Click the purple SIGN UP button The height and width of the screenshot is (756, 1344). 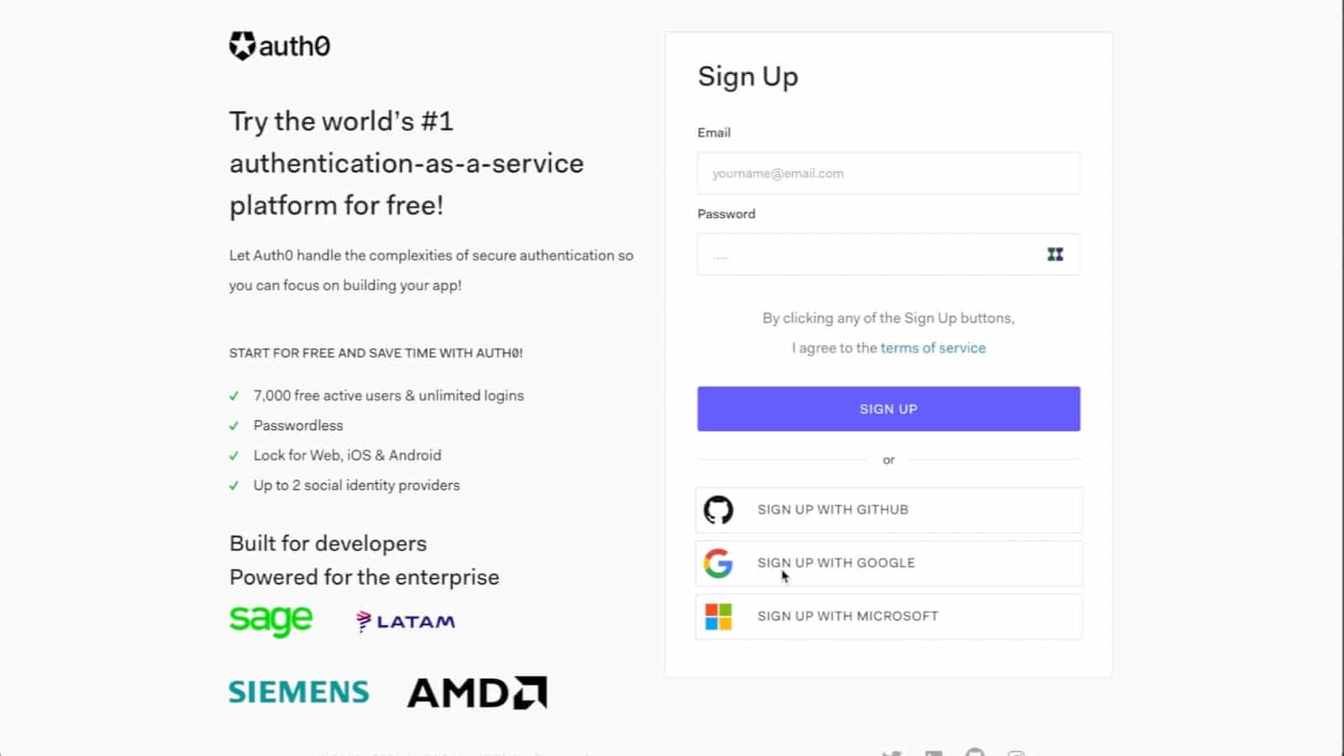pyautogui.click(x=888, y=409)
